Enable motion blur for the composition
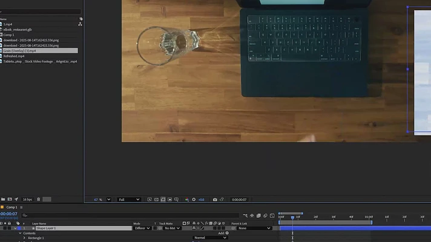This screenshot has width=431, height=242. coord(265,215)
